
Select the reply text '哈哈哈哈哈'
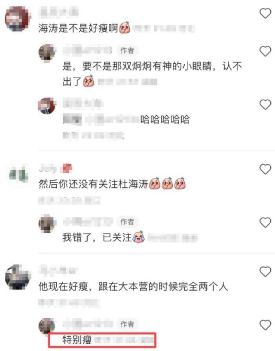(x=165, y=119)
